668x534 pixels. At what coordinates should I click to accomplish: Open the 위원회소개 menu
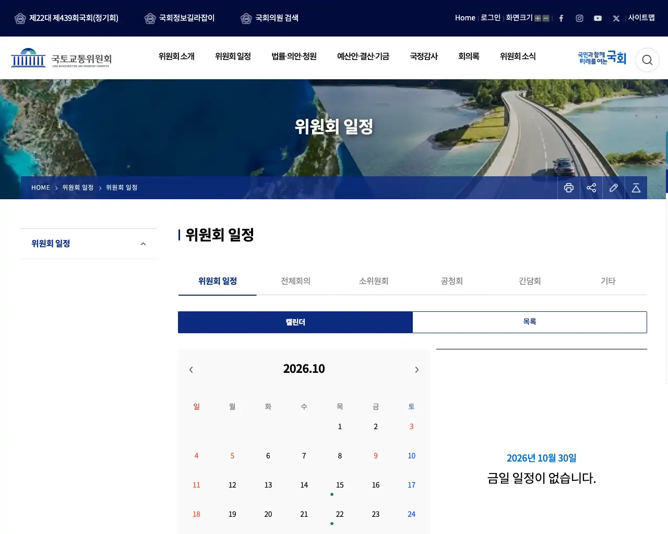(176, 56)
